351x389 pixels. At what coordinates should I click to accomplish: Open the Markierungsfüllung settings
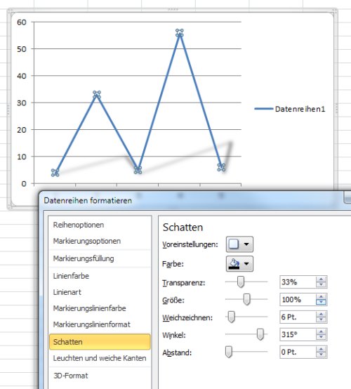coord(84,258)
